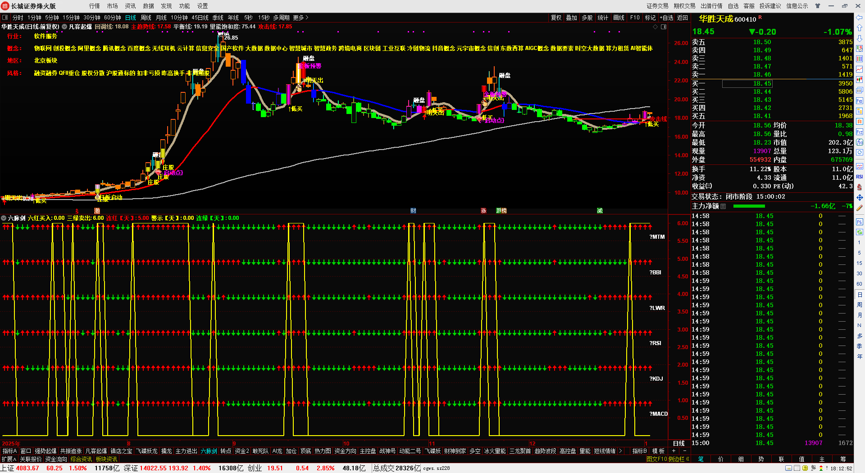
Task: Click the 华胜天成 stock name header
Action: click(716, 19)
